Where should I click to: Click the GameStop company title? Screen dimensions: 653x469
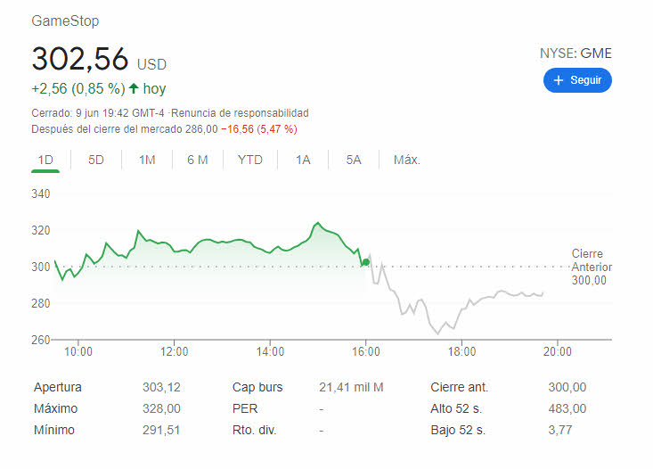[65, 21]
